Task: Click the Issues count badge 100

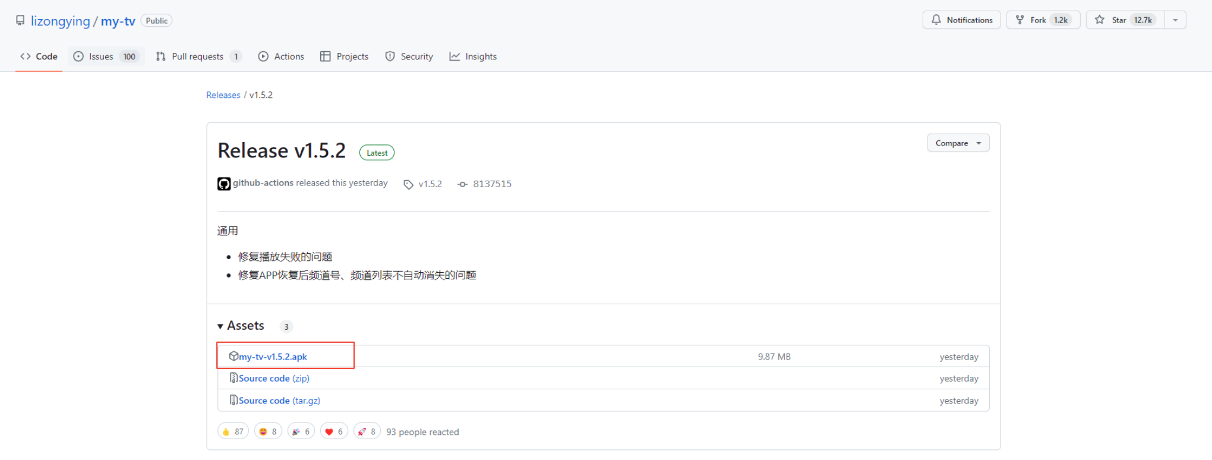Action: [x=130, y=56]
